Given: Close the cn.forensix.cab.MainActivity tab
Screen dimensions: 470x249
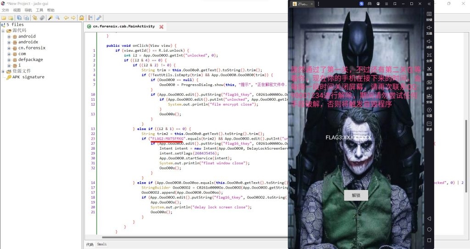Looking at the screenshot, I should [x=162, y=27].
